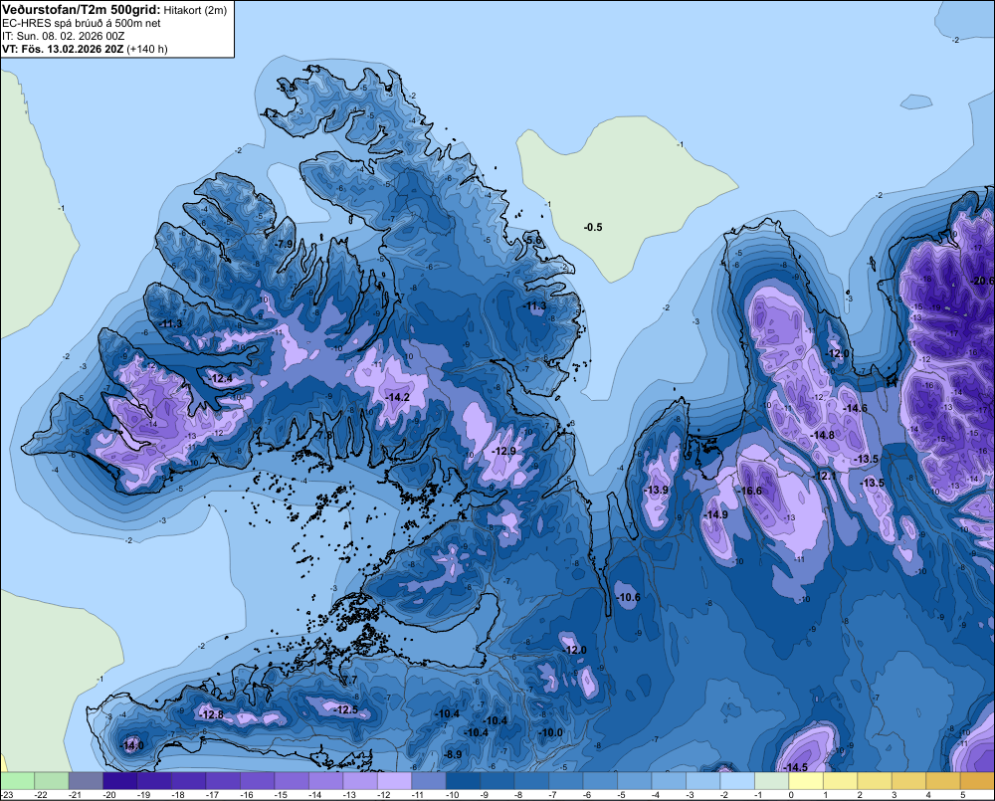Click the 'Hitakort (2m)' subtitle text
Screen dimensions: 995x801
195,10
